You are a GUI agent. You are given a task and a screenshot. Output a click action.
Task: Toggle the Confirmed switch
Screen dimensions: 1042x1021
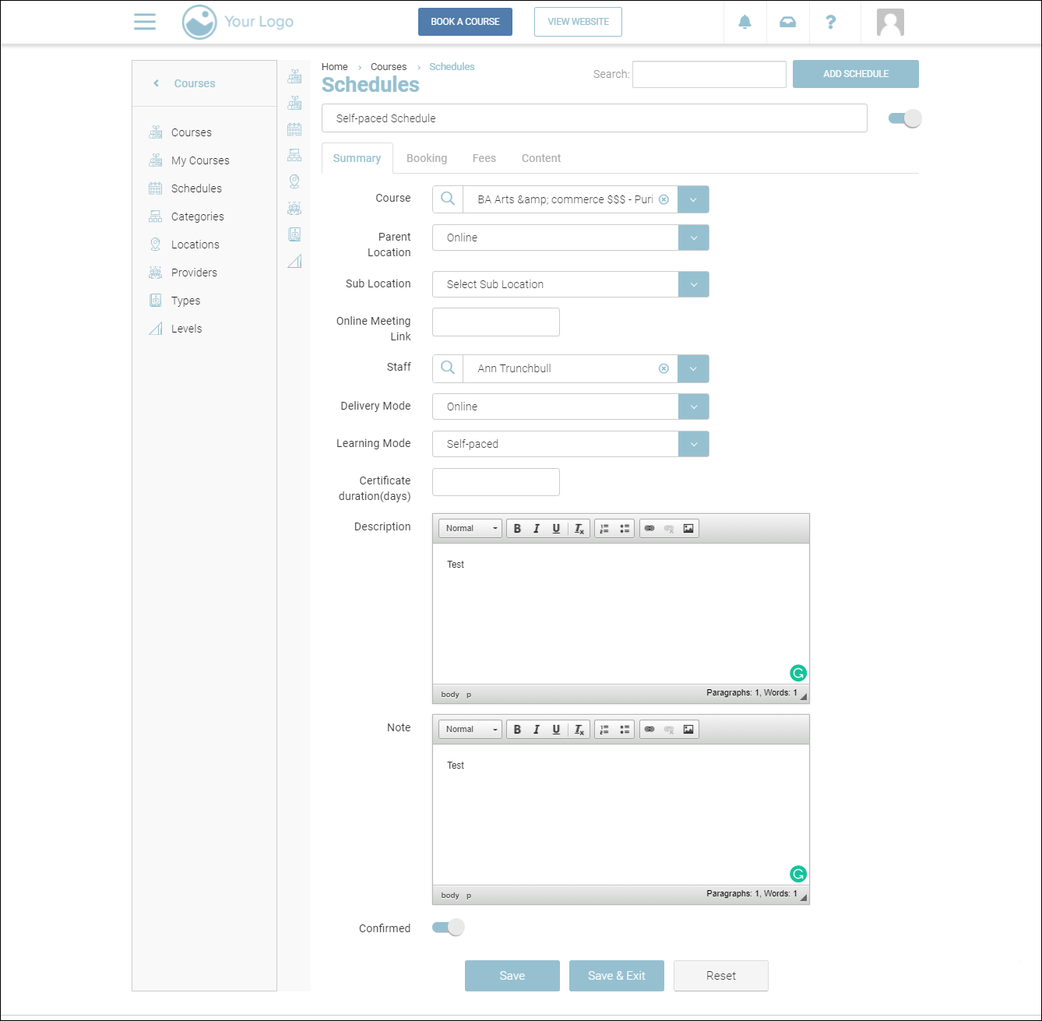pyautogui.click(x=449, y=928)
